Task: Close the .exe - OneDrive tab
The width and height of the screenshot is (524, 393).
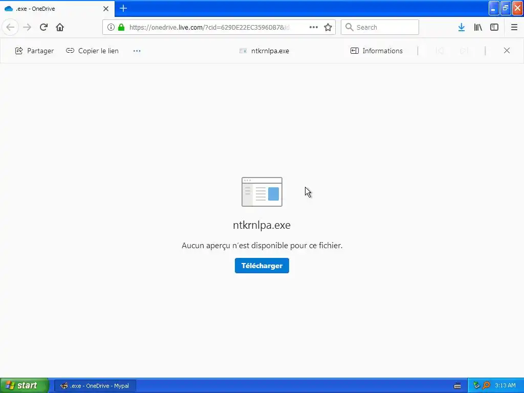Action: click(x=106, y=9)
